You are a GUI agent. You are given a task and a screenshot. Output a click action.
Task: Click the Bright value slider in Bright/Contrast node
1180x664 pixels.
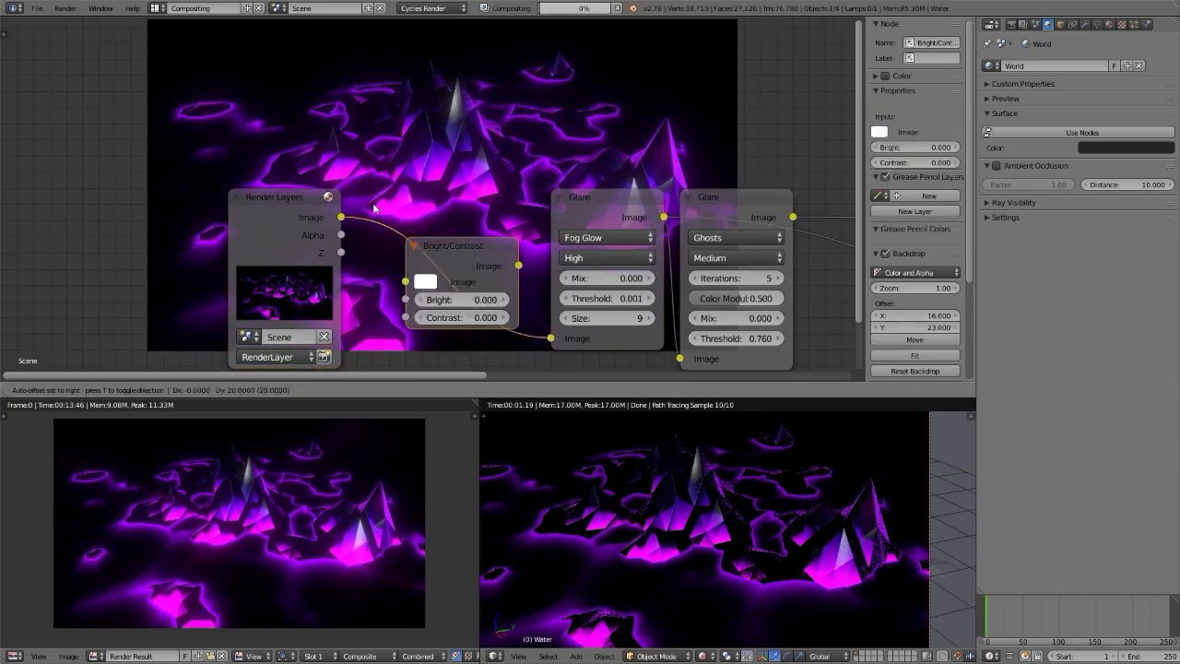click(462, 300)
